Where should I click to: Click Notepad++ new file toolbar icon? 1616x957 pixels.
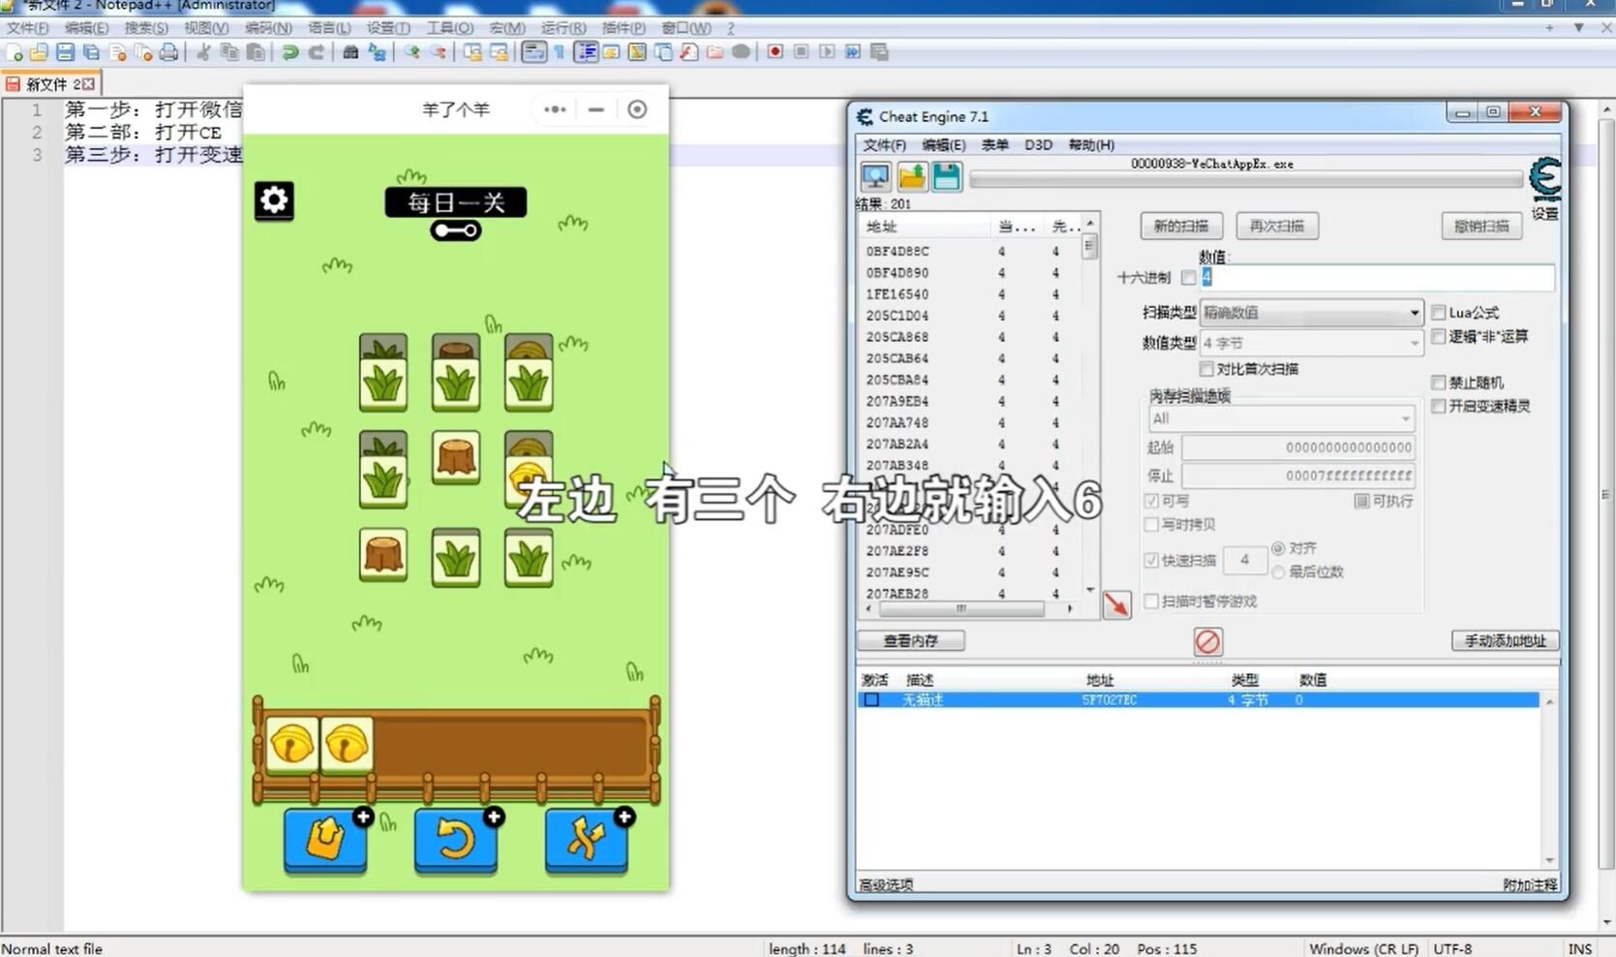click(x=15, y=52)
